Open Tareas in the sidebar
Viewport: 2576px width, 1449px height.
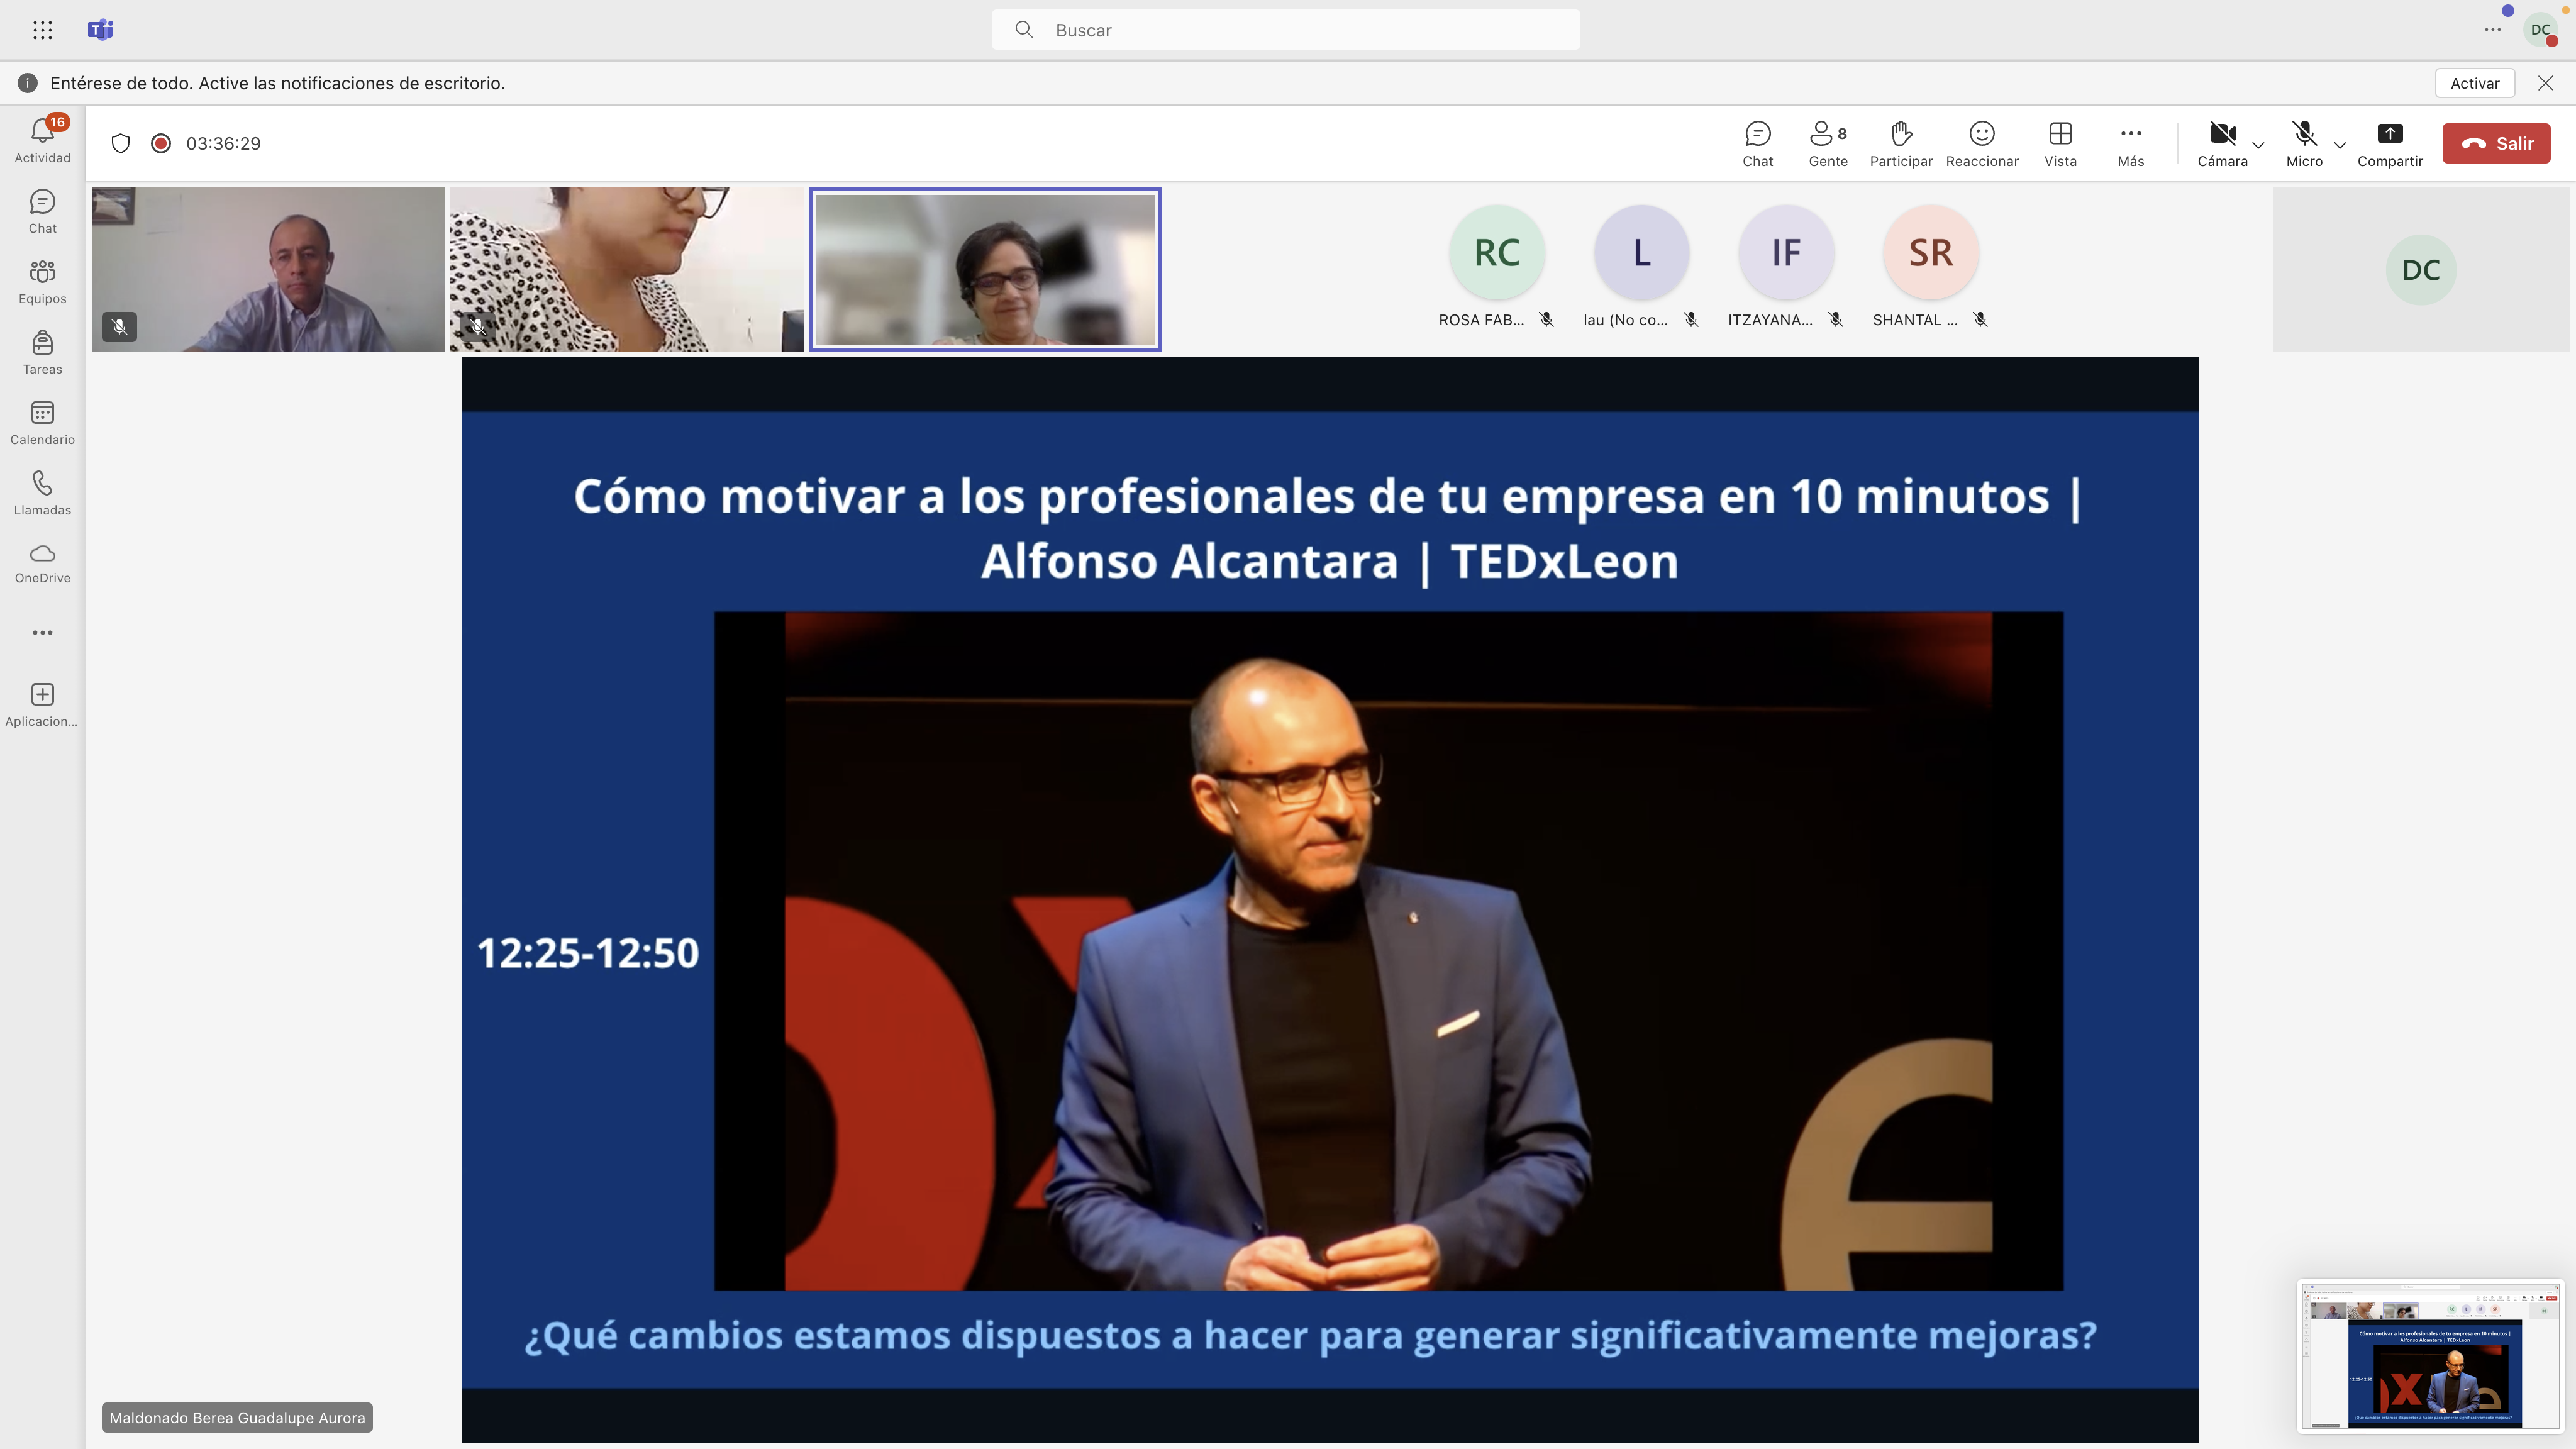coord(42,353)
